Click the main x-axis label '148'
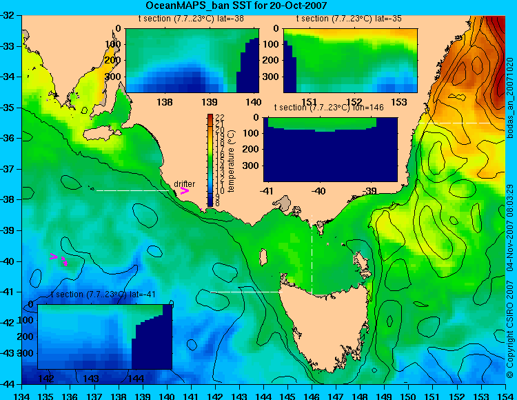Image resolution: width=517 pixels, height=400 pixels. coord(361,396)
